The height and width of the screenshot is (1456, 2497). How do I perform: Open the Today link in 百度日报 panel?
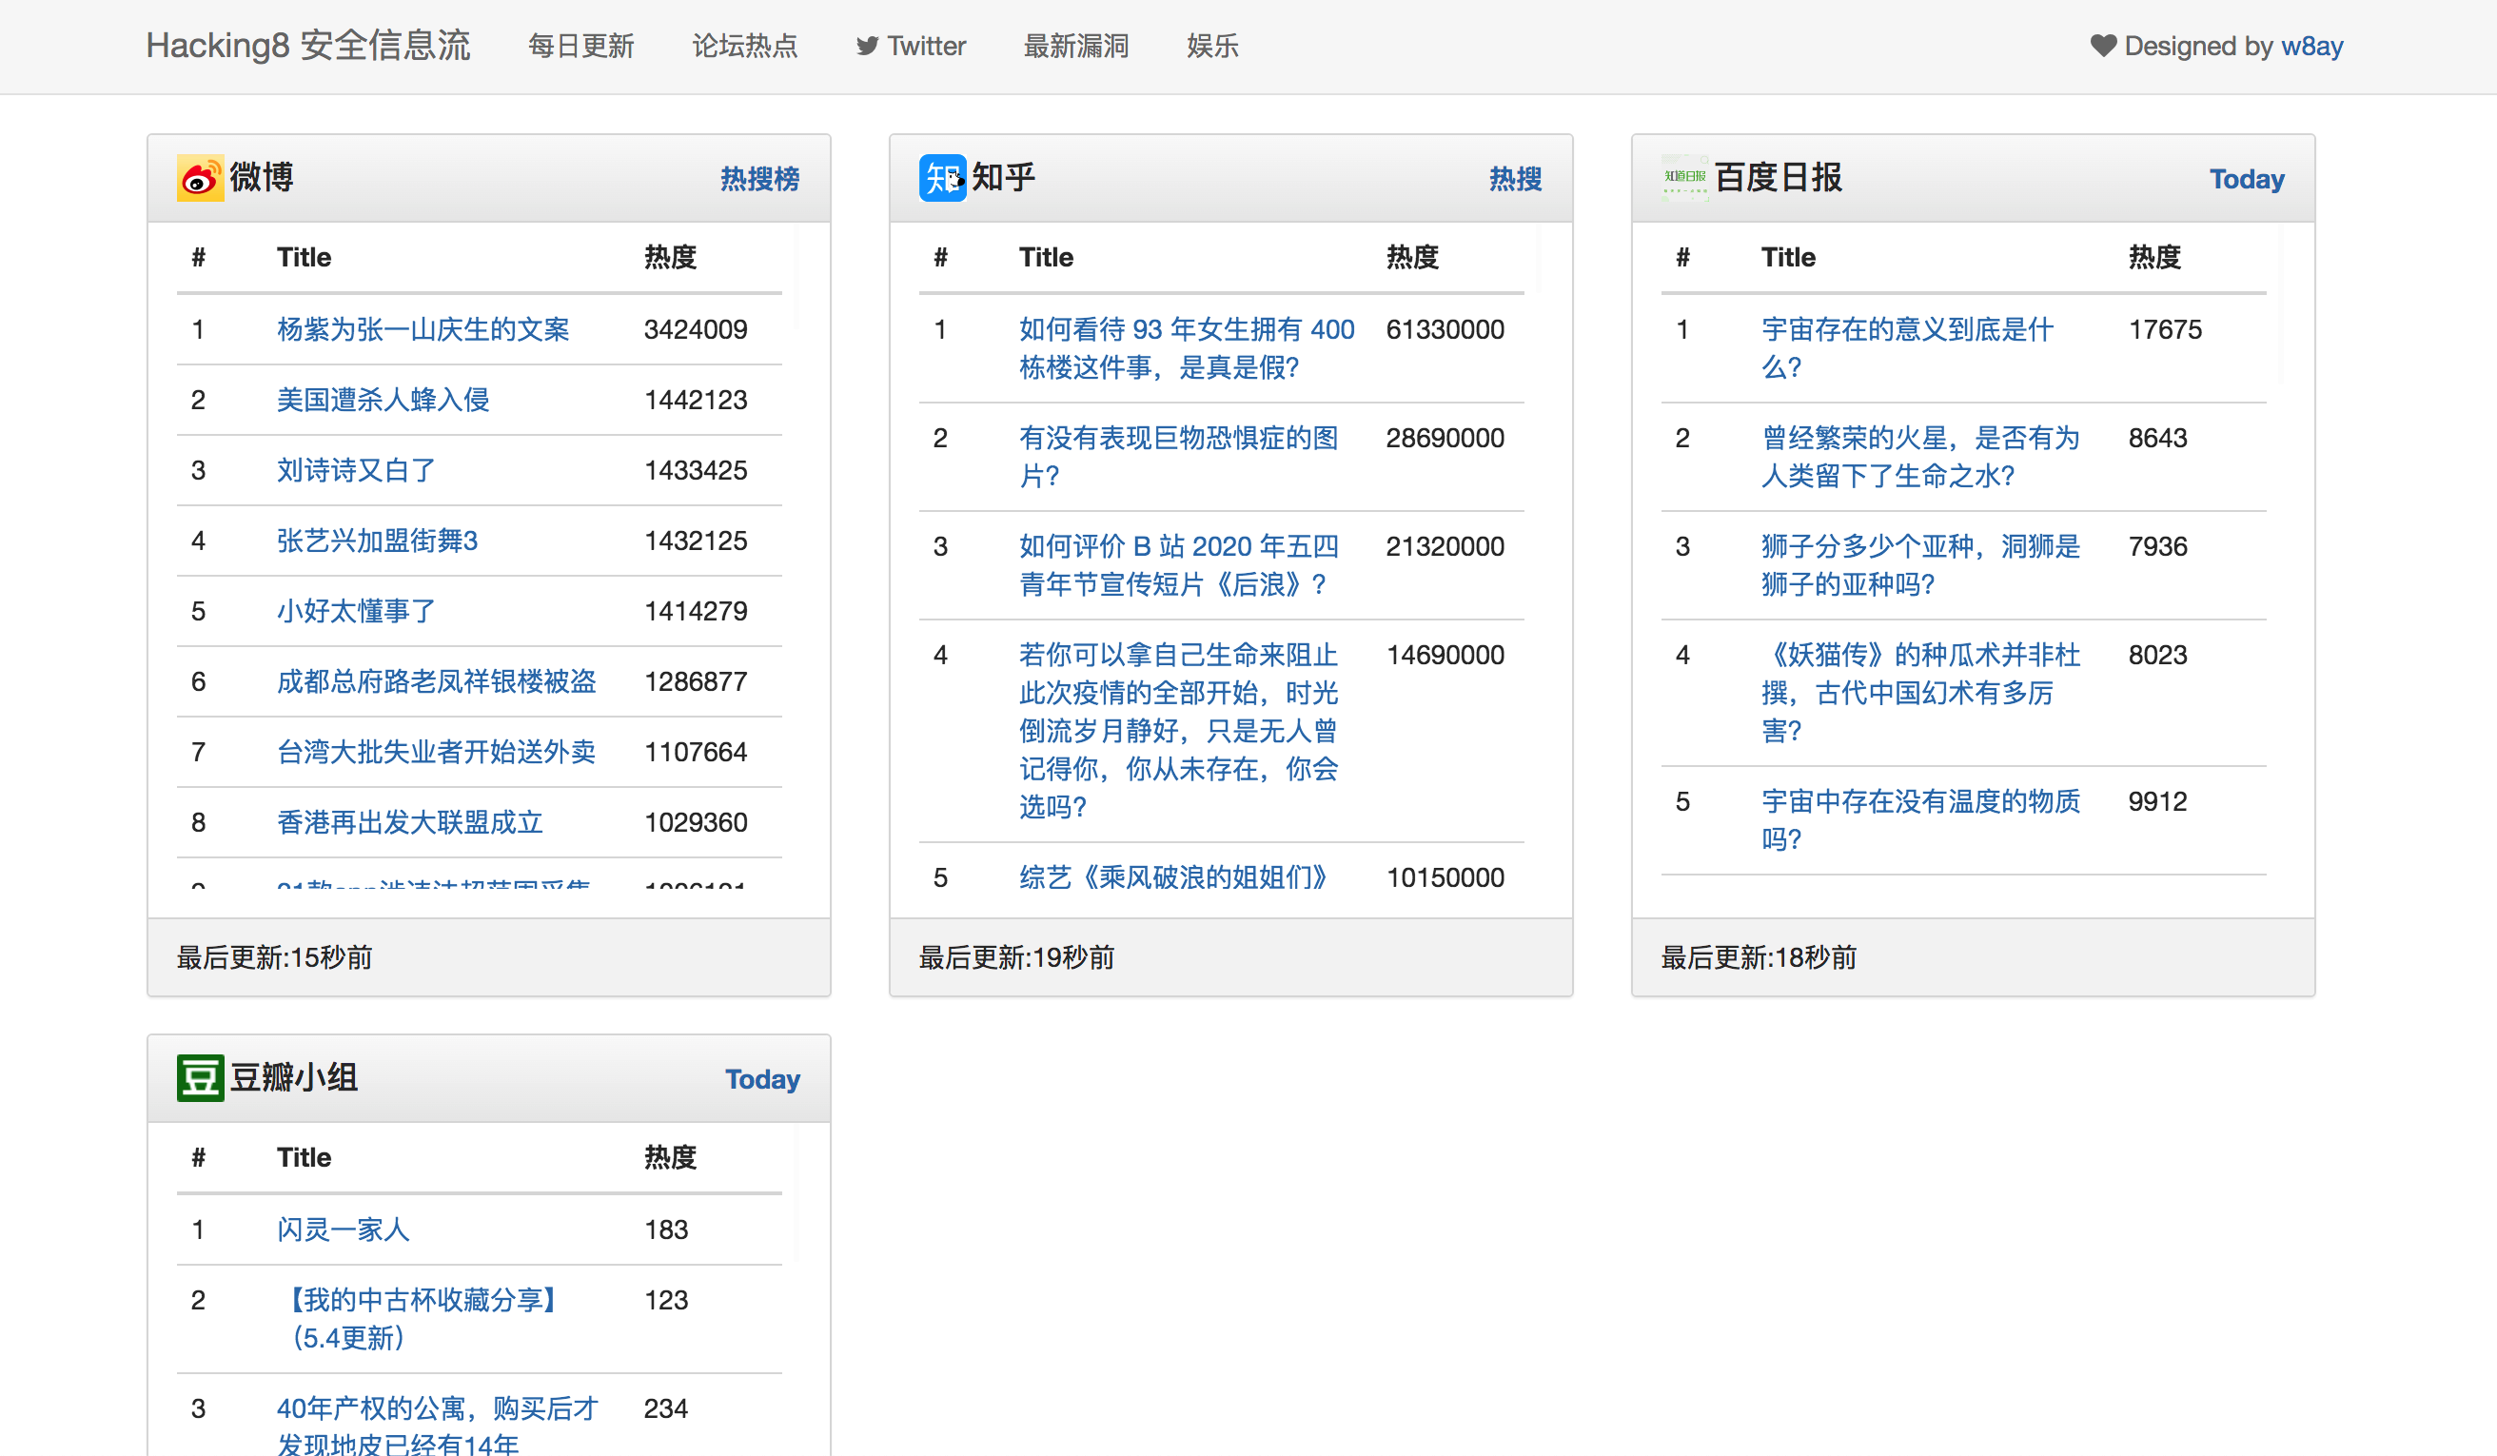point(2248,180)
